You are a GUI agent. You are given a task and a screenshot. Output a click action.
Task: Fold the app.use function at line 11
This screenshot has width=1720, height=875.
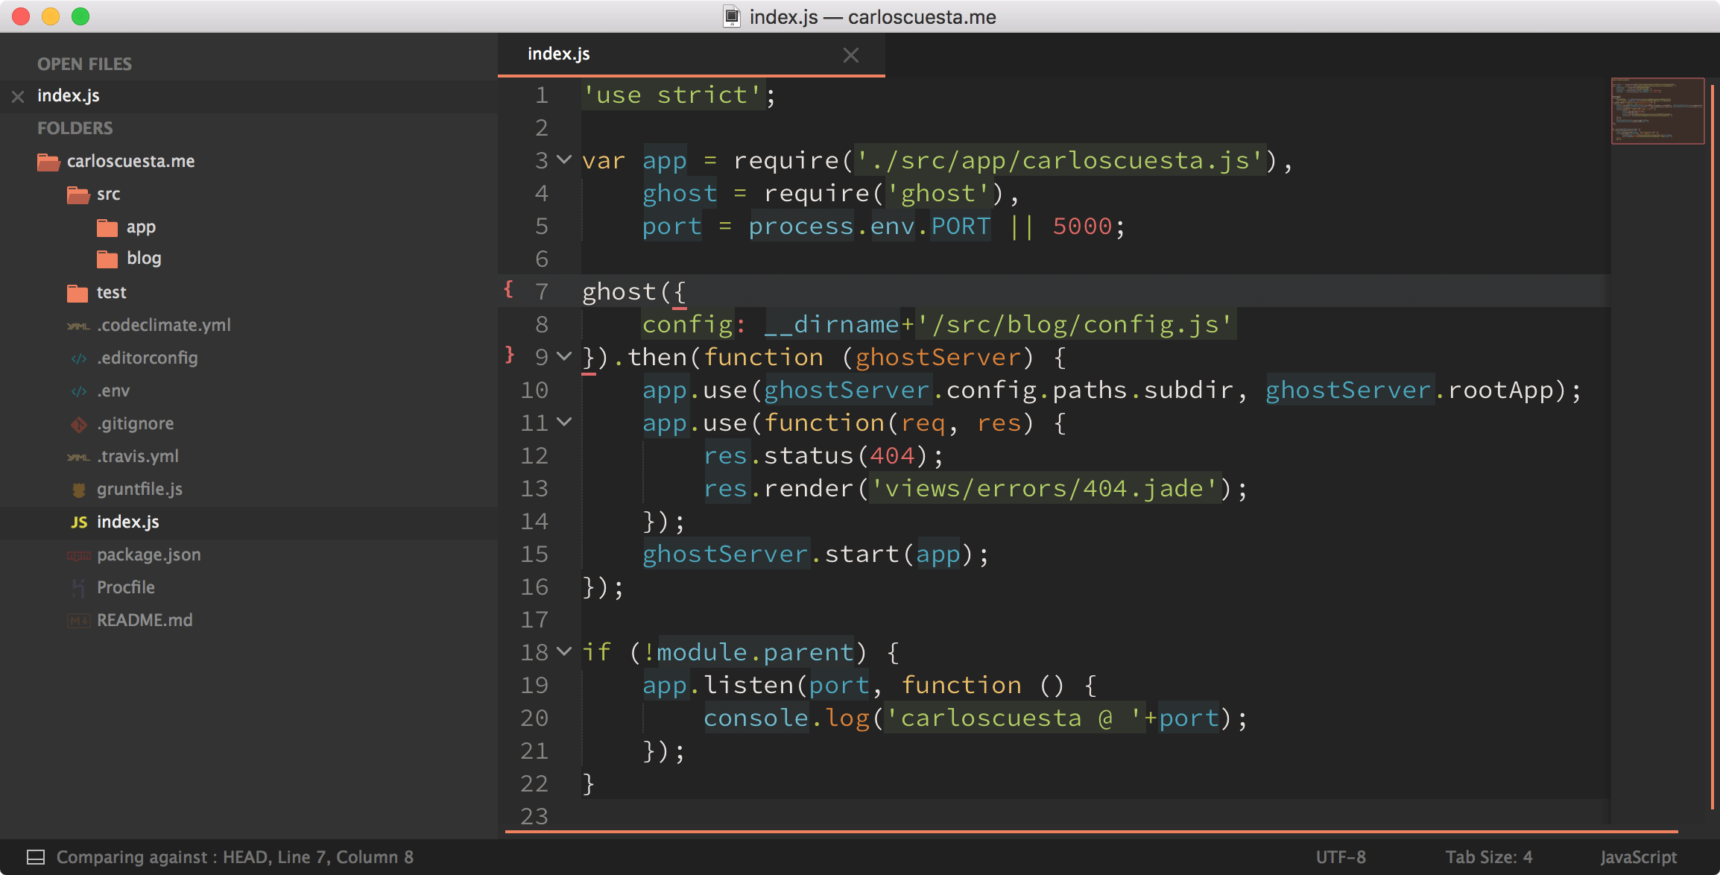pyautogui.click(x=564, y=423)
